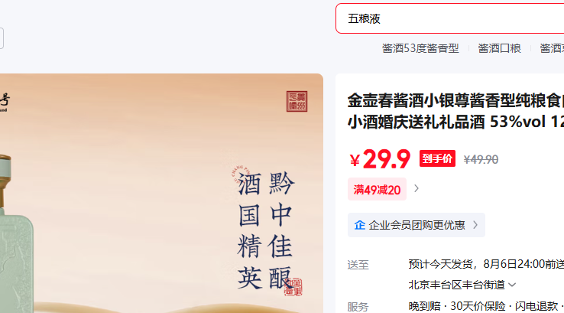
Task: Click the 满49减20 coupon badge
Action: [x=377, y=189]
